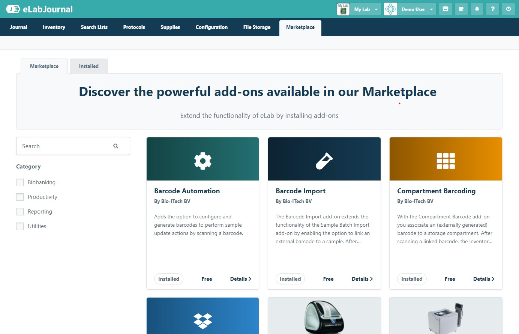Image resolution: width=519 pixels, height=334 pixels.
Task: Open the label printer add-on image
Action: tap(324, 316)
